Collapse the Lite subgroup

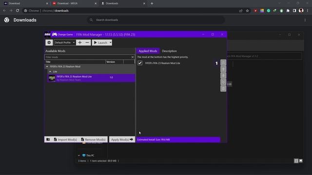coord(50,71)
